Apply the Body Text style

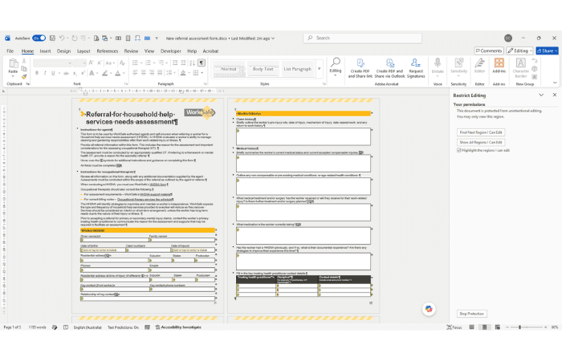pos(263,69)
